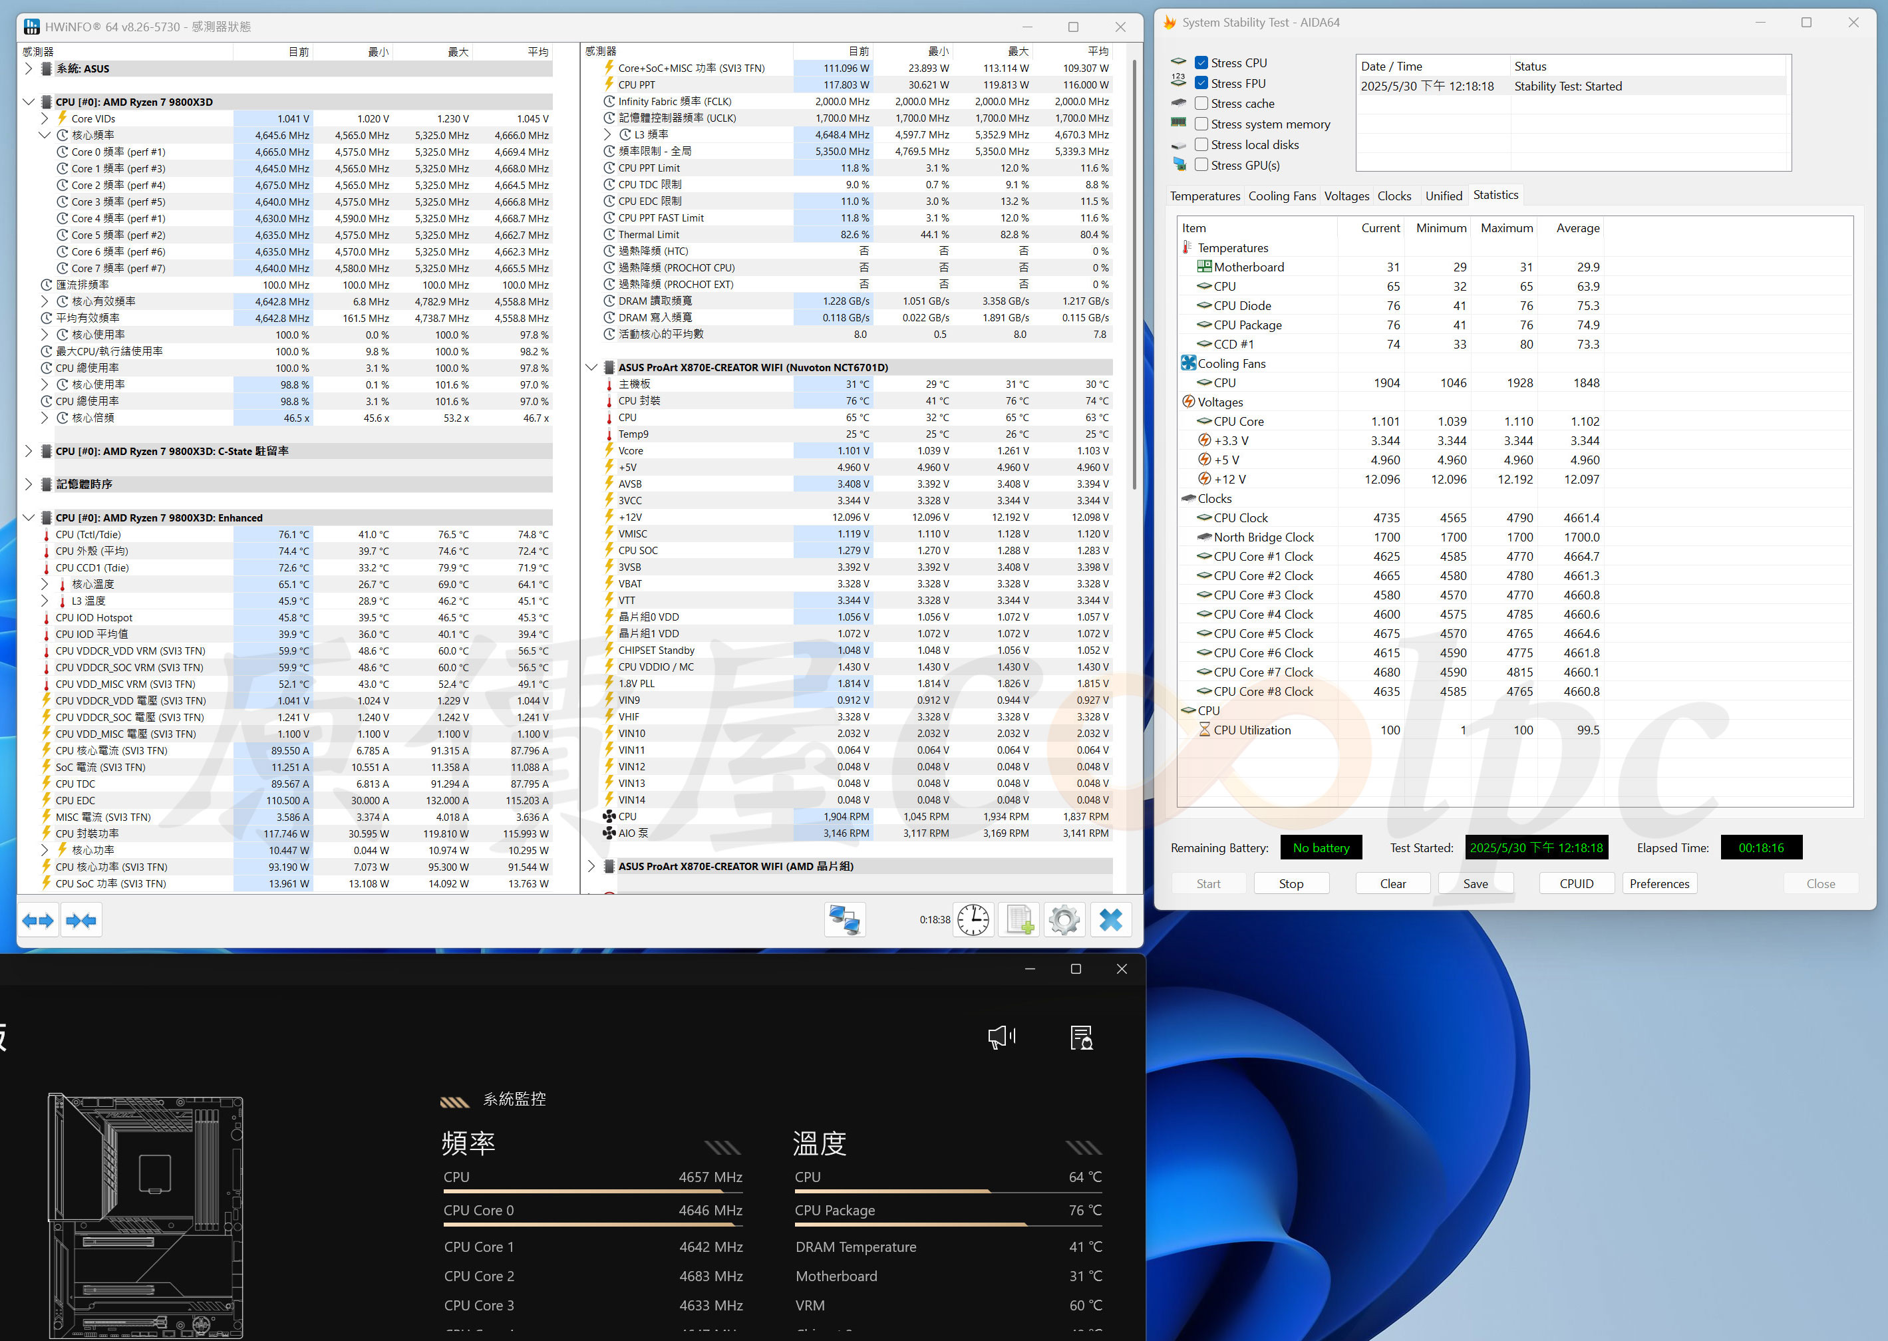The width and height of the screenshot is (1888, 1341).
Task: Select the Statistics tab
Action: coord(1495,195)
